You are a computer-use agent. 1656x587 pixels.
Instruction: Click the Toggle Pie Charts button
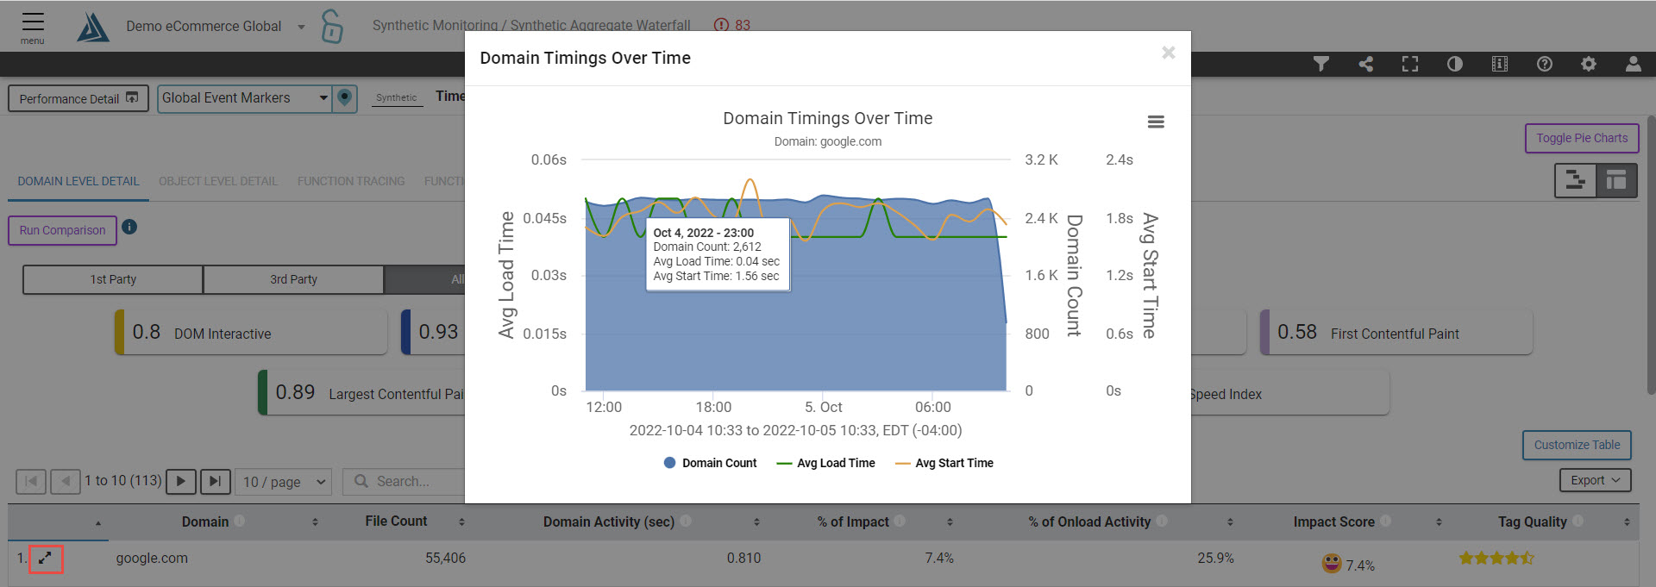tap(1581, 138)
